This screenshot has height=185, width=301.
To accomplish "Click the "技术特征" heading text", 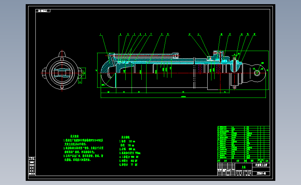I will [x=126, y=137].
